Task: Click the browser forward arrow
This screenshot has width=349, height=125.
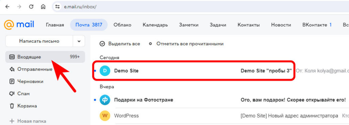Action: (x=19, y=6)
